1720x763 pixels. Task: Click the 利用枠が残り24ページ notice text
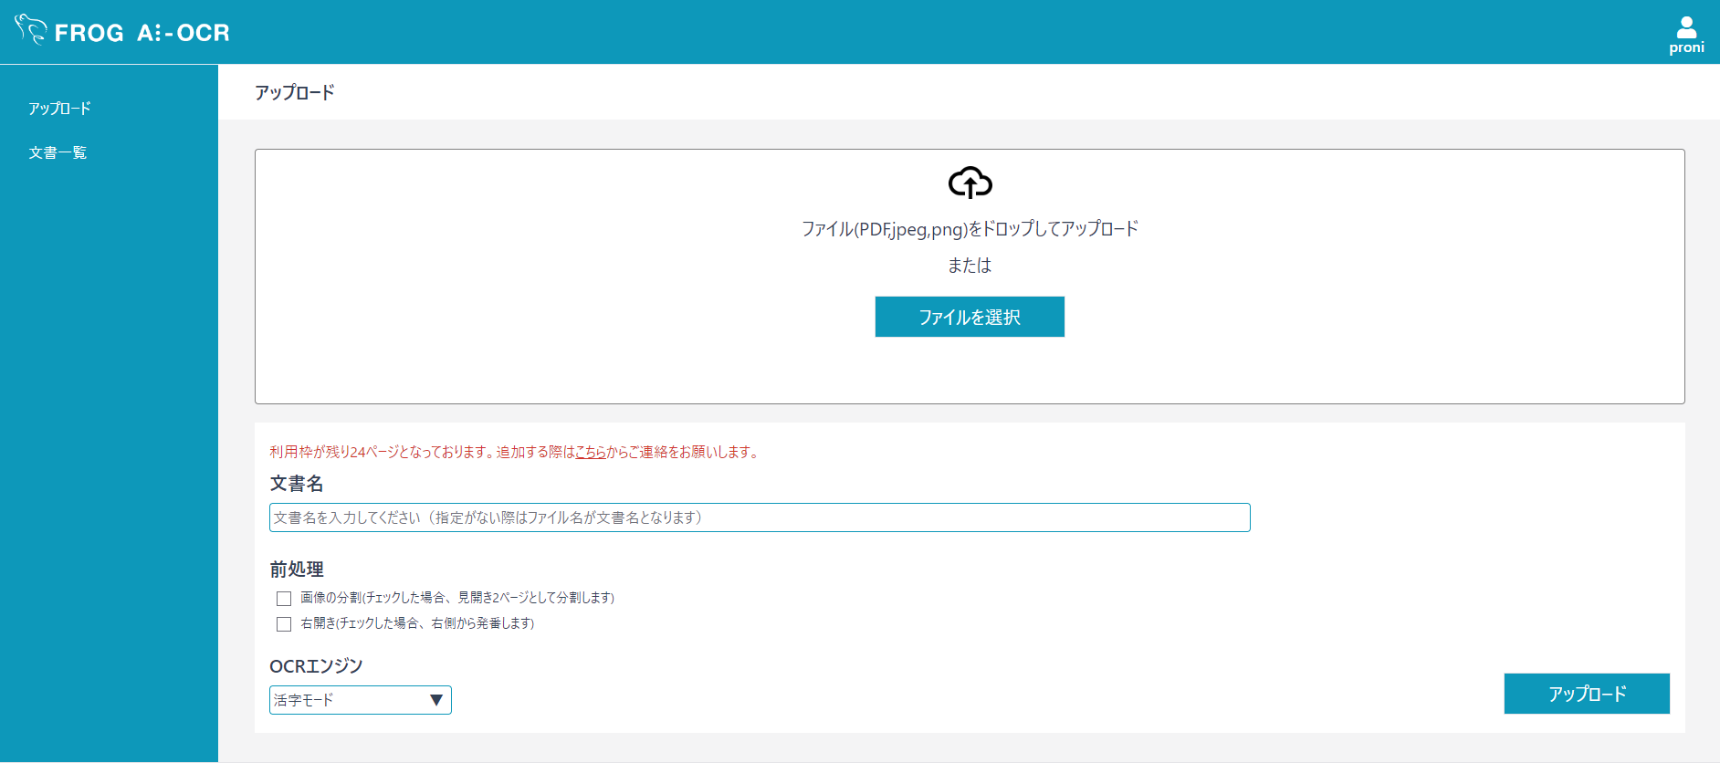pyautogui.click(x=514, y=452)
